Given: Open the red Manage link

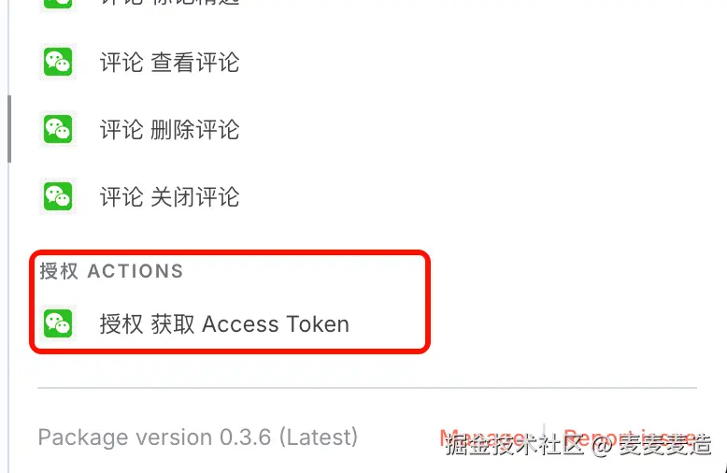Looking at the screenshot, I should (485, 437).
